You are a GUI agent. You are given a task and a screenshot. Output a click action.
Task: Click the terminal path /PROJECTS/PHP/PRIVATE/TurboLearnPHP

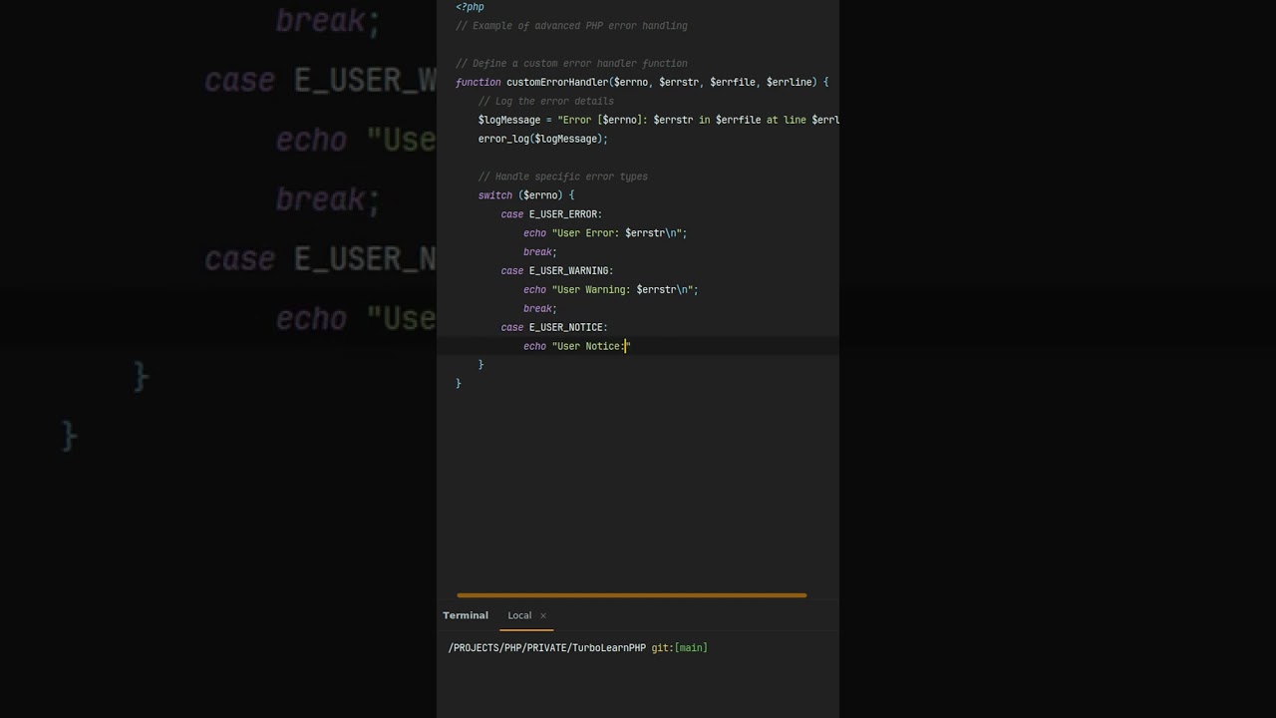(547, 648)
